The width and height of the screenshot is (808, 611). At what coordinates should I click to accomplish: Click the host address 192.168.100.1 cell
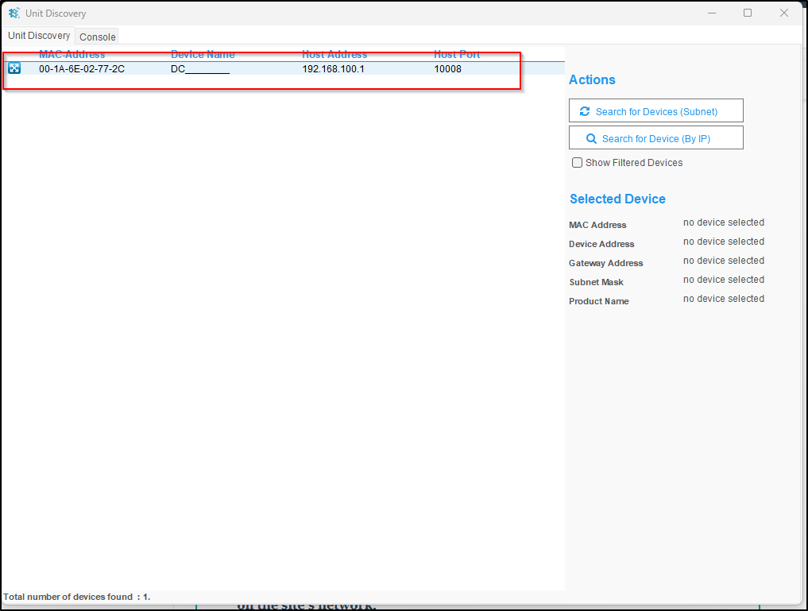click(333, 69)
